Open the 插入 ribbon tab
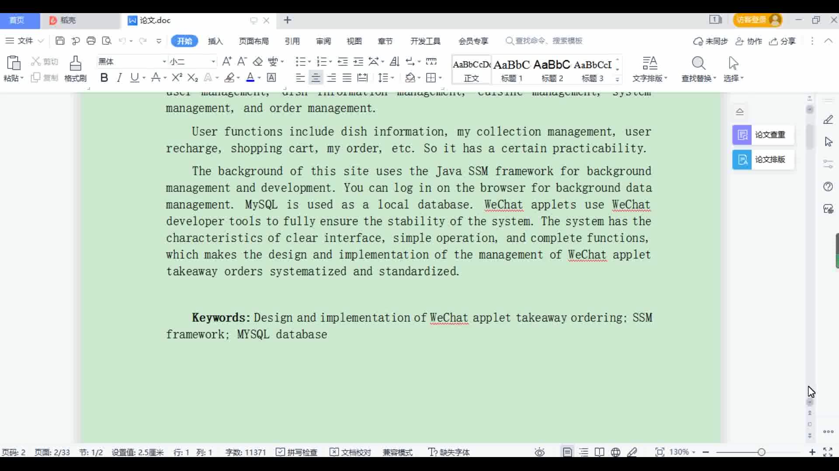This screenshot has width=839, height=471. coord(215,41)
